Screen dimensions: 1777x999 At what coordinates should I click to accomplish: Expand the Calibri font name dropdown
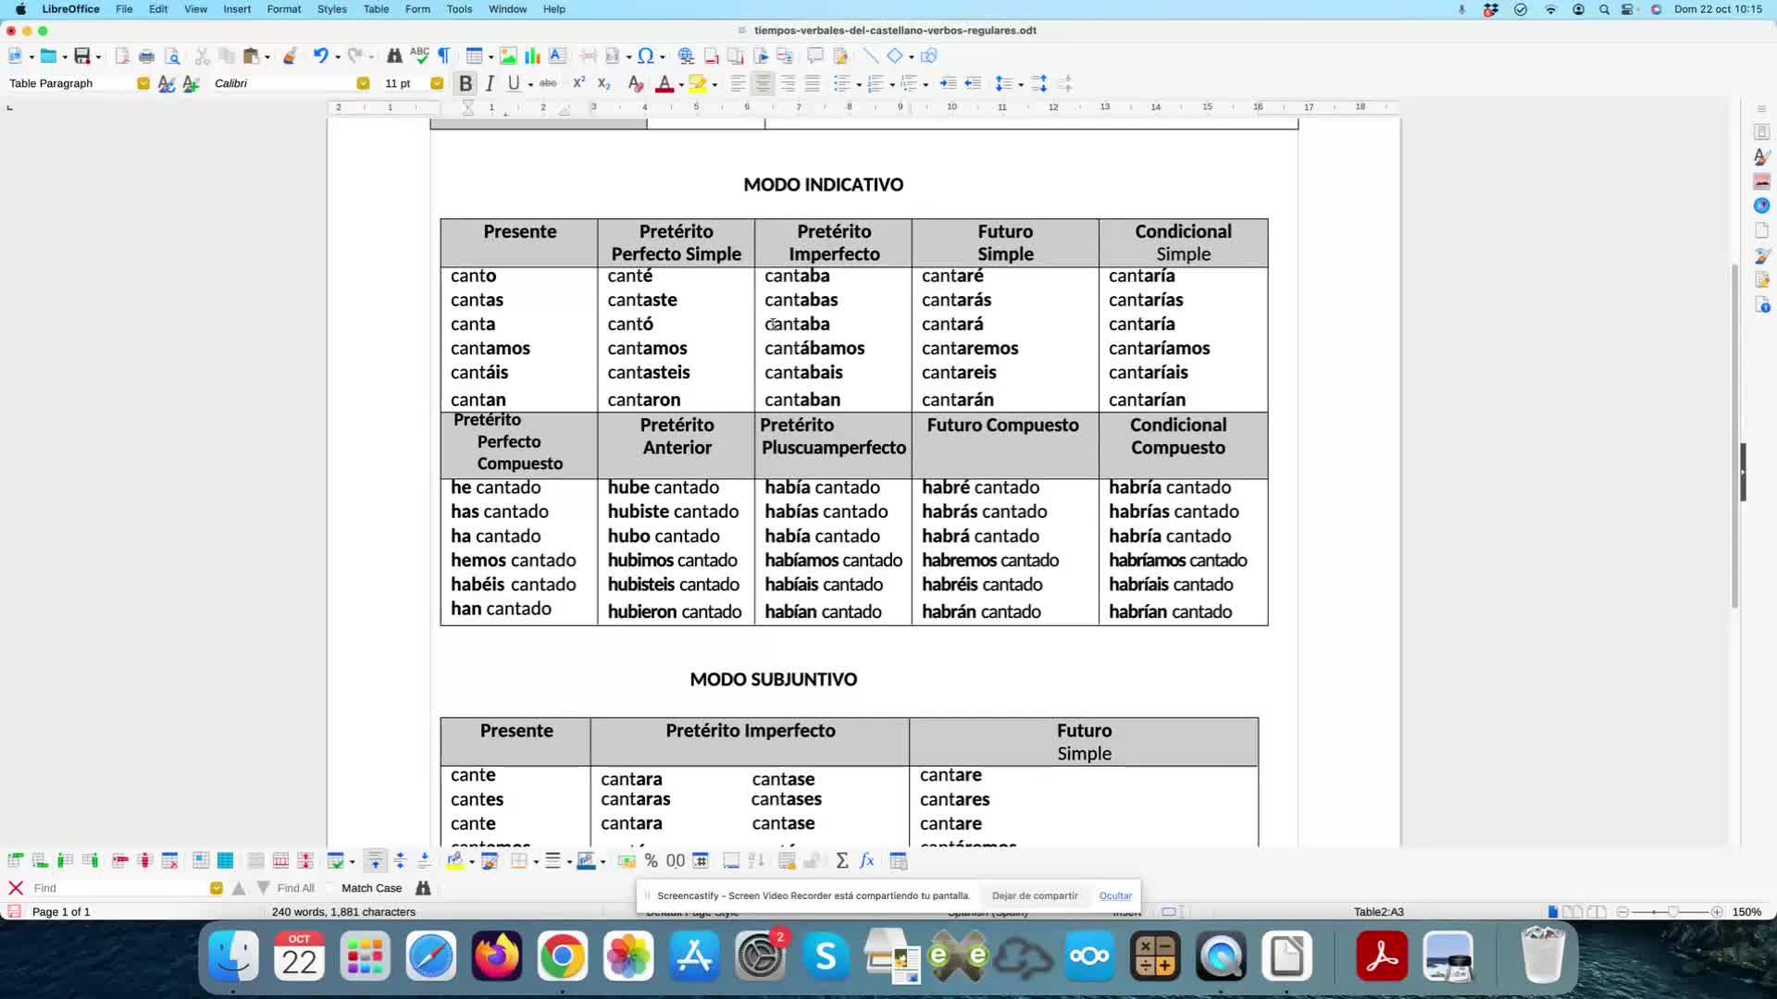(363, 83)
